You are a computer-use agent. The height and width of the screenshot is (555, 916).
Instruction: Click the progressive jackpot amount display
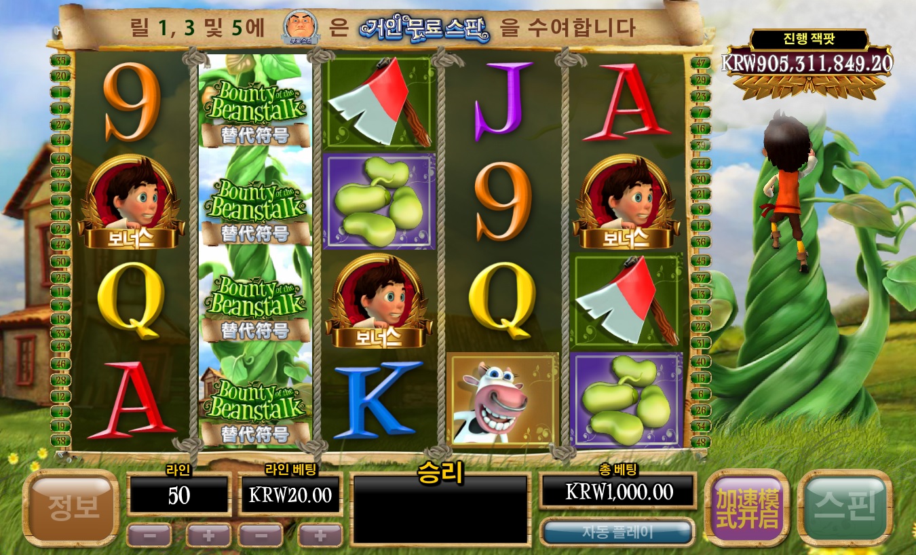(807, 63)
